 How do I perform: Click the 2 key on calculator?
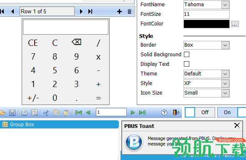[55, 84]
